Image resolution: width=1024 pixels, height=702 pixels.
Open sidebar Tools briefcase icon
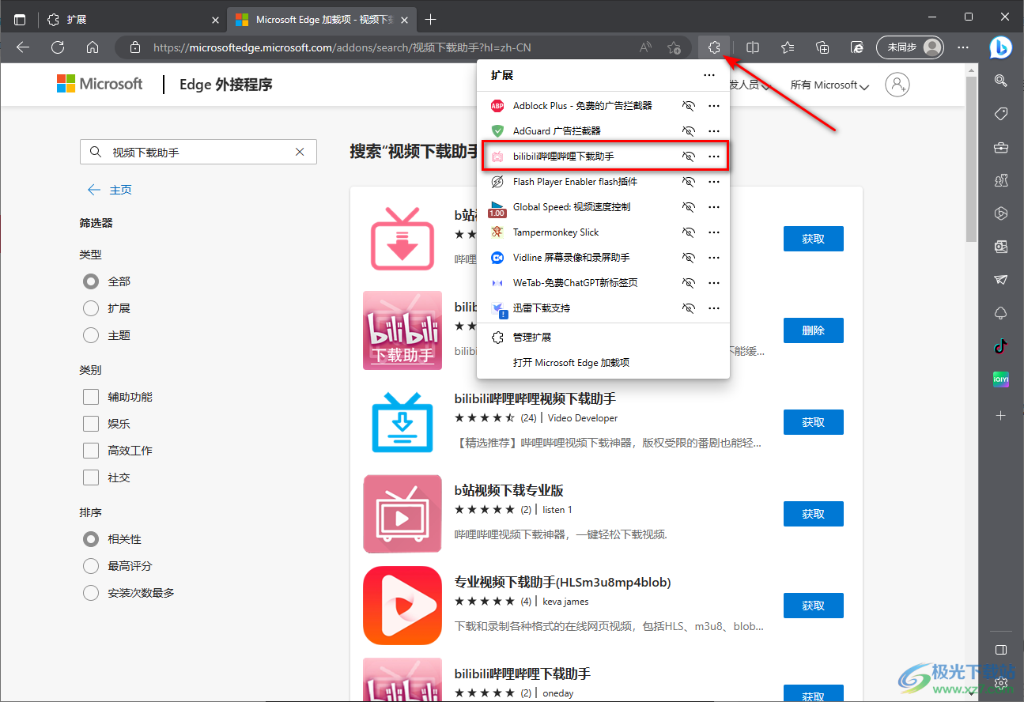point(1001,147)
